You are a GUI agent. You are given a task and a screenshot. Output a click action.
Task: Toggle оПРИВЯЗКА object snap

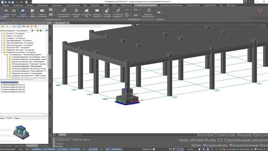pos(37,149)
